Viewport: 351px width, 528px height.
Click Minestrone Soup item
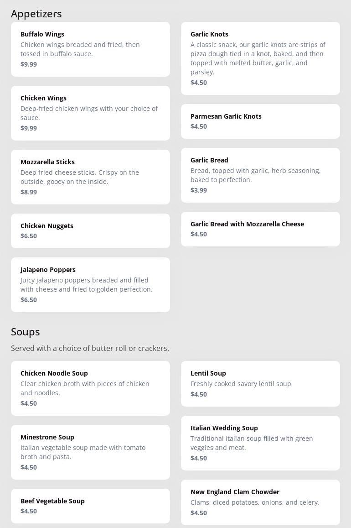(90, 452)
